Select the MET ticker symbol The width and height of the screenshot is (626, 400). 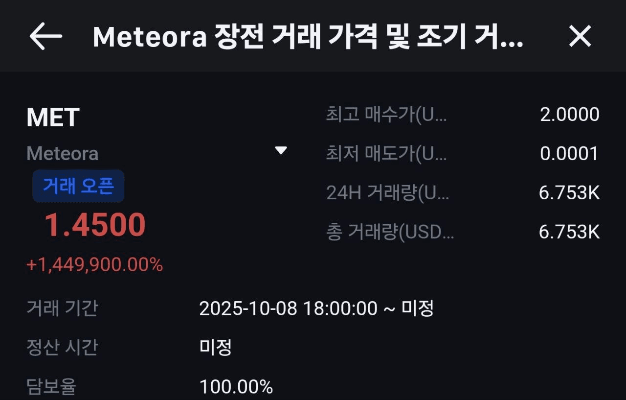pos(53,118)
